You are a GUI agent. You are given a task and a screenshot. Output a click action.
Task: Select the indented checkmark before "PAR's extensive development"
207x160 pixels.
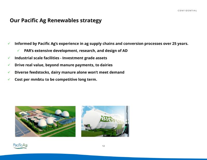(19, 51)
